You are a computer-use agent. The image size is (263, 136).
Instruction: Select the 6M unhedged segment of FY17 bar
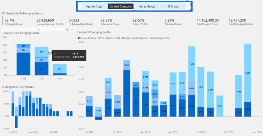point(42,52)
